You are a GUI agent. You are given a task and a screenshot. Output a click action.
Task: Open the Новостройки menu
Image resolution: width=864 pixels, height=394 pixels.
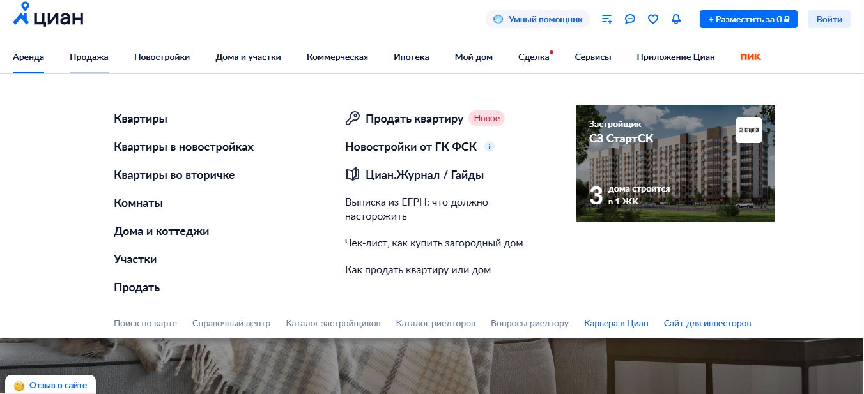162,57
